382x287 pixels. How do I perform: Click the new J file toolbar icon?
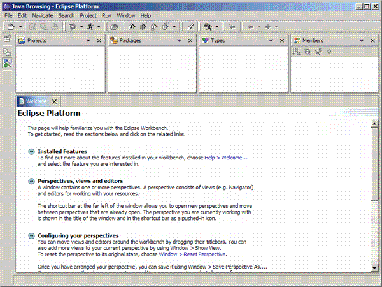click(x=154, y=27)
